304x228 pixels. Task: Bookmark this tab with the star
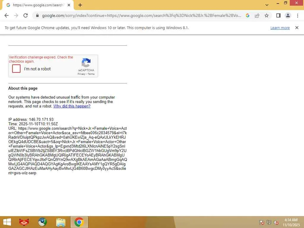tap(267, 15)
